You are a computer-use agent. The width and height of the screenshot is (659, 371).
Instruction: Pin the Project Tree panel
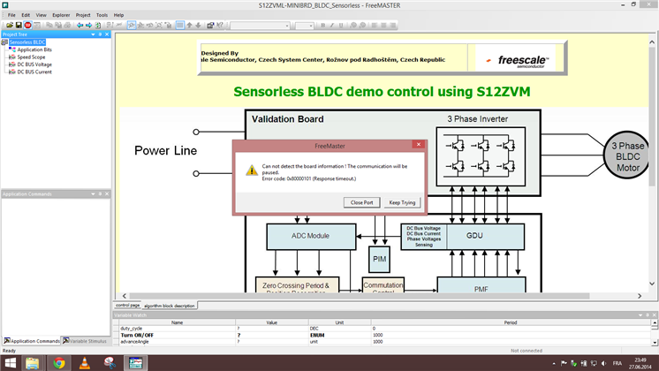(100, 34)
